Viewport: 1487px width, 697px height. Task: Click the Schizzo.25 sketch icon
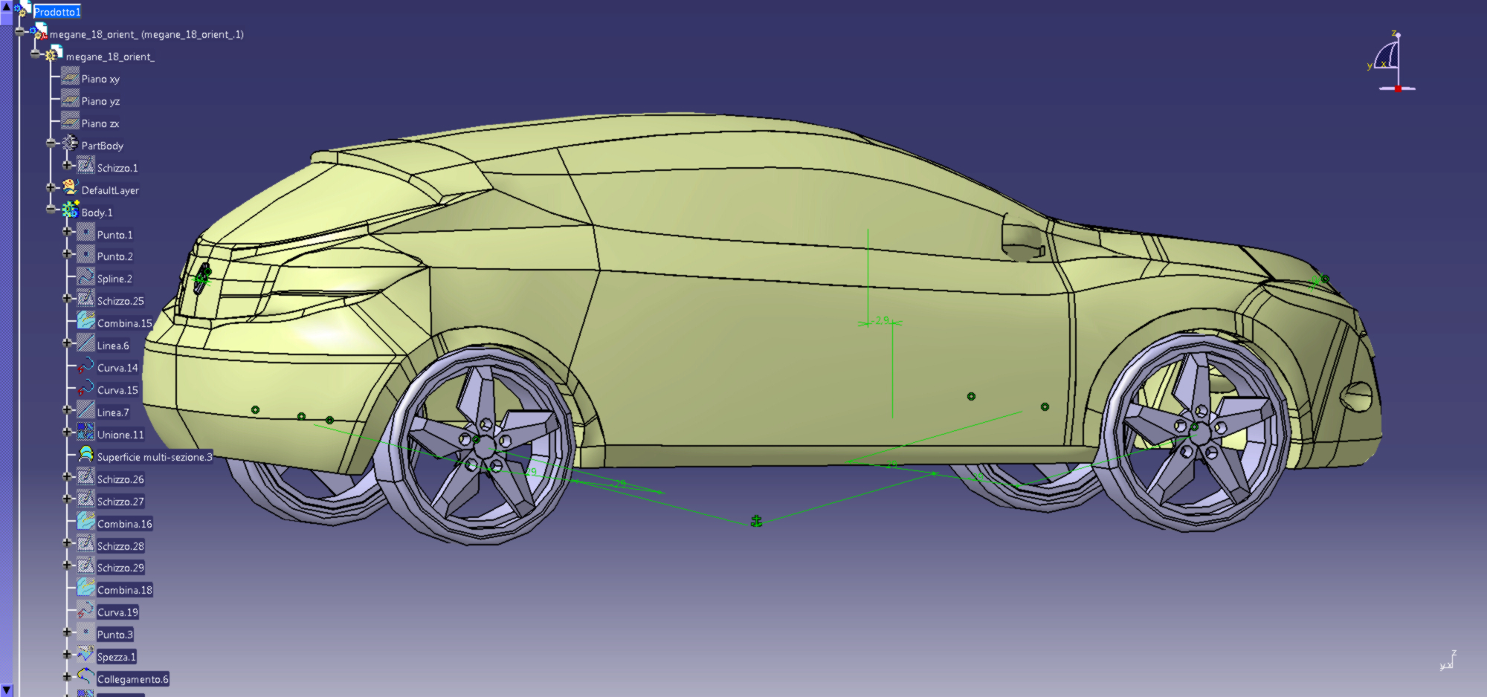click(x=86, y=299)
